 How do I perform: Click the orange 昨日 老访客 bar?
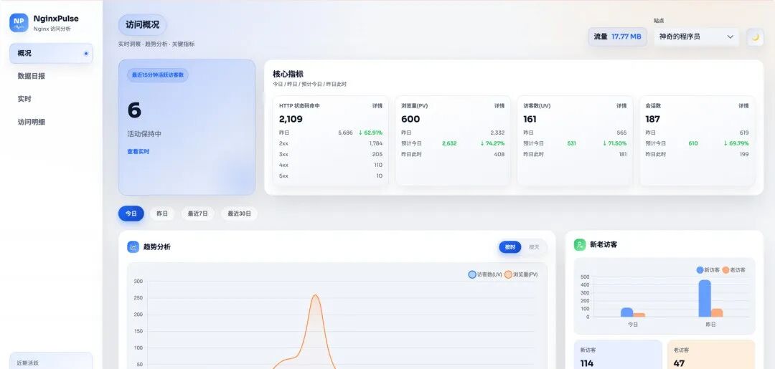(x=717, y=313)
